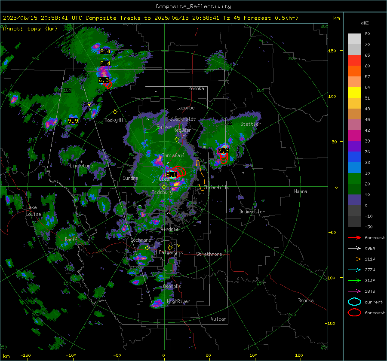The image size is (387, 361).
Task: Click the Banff city label
Action: pos(71,239)
